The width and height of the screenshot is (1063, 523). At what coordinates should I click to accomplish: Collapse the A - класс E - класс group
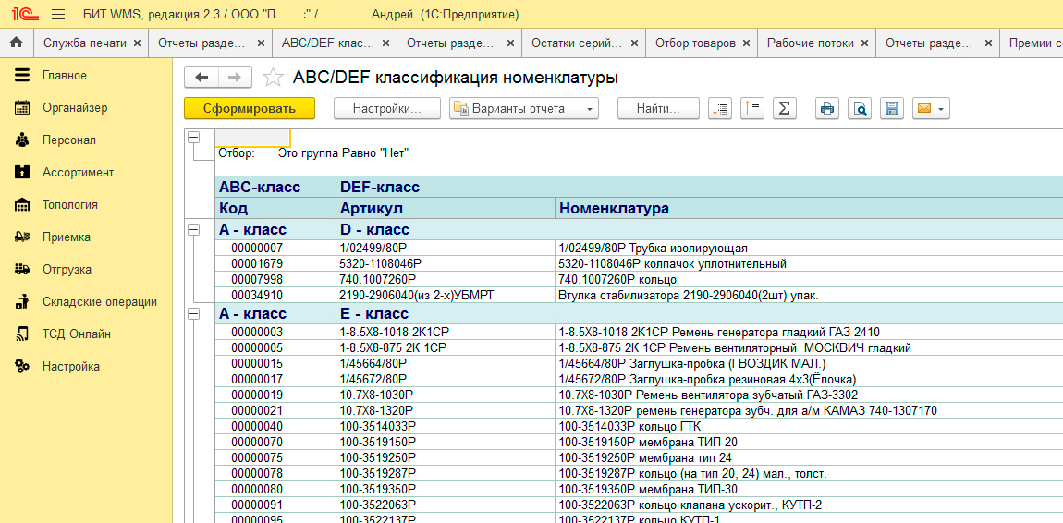194,314
